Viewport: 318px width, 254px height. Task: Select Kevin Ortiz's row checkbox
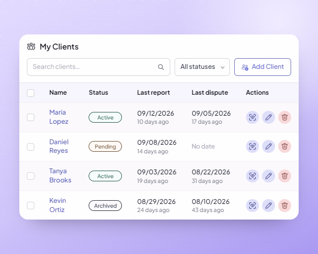(31, 206)
